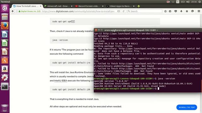Open LibreOffice Impress from launcher
Viewport: 202px width, 113px height.
(x=5, y=52)
